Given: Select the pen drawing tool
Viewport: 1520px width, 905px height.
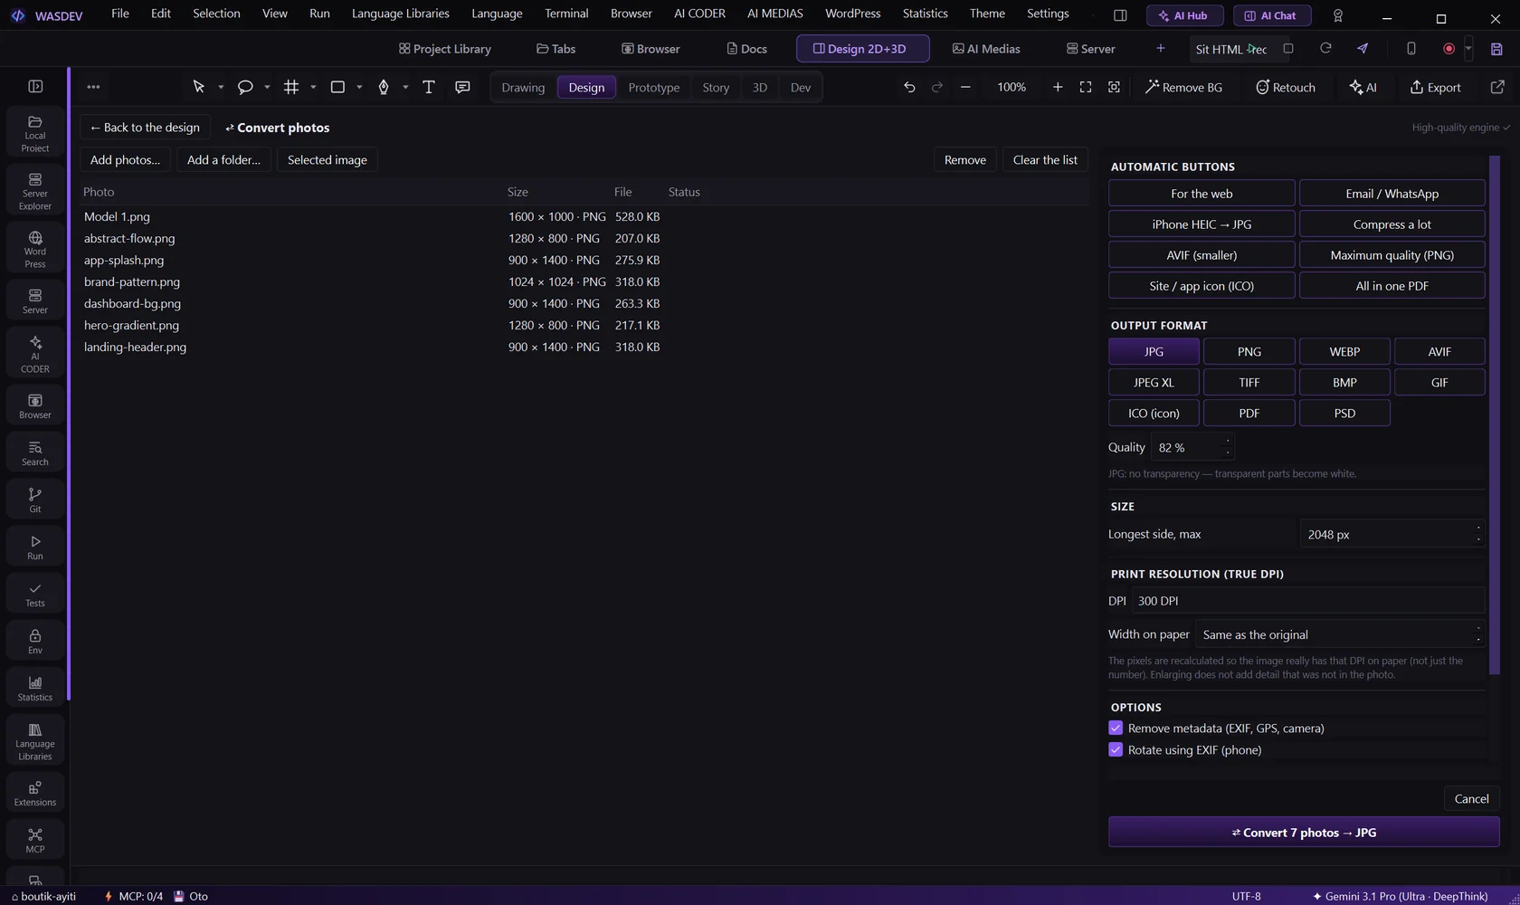Looking at the screenshot, I should (x=384, y=87).
